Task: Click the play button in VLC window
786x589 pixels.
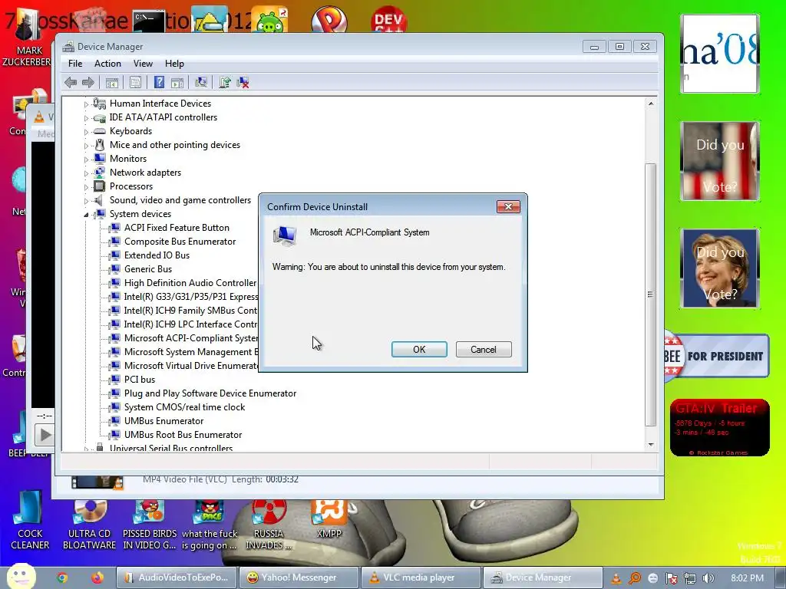Action: point(45,434)
